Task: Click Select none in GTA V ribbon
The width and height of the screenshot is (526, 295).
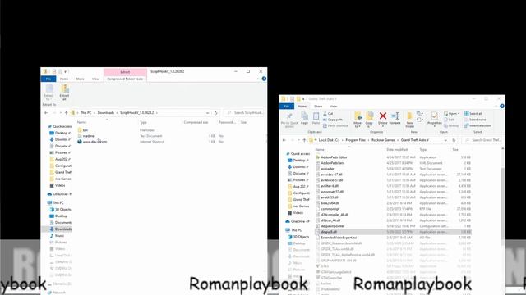Action: (x=475, y=120)
